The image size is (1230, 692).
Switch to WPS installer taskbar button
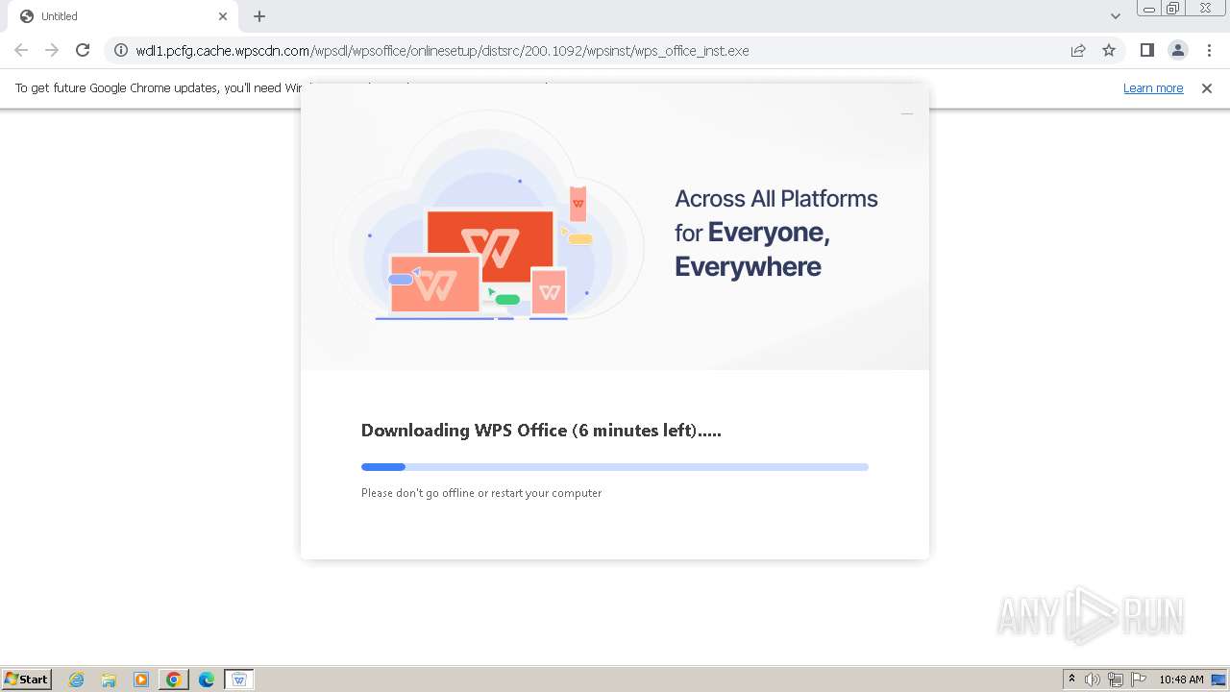coord(239,680)
